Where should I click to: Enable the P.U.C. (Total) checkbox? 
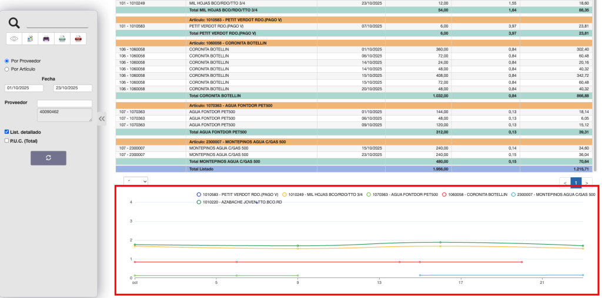point(7,140)
